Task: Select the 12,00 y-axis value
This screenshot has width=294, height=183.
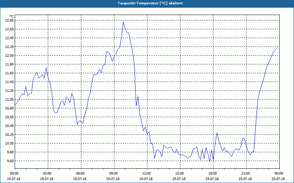Action: (10, 56)
